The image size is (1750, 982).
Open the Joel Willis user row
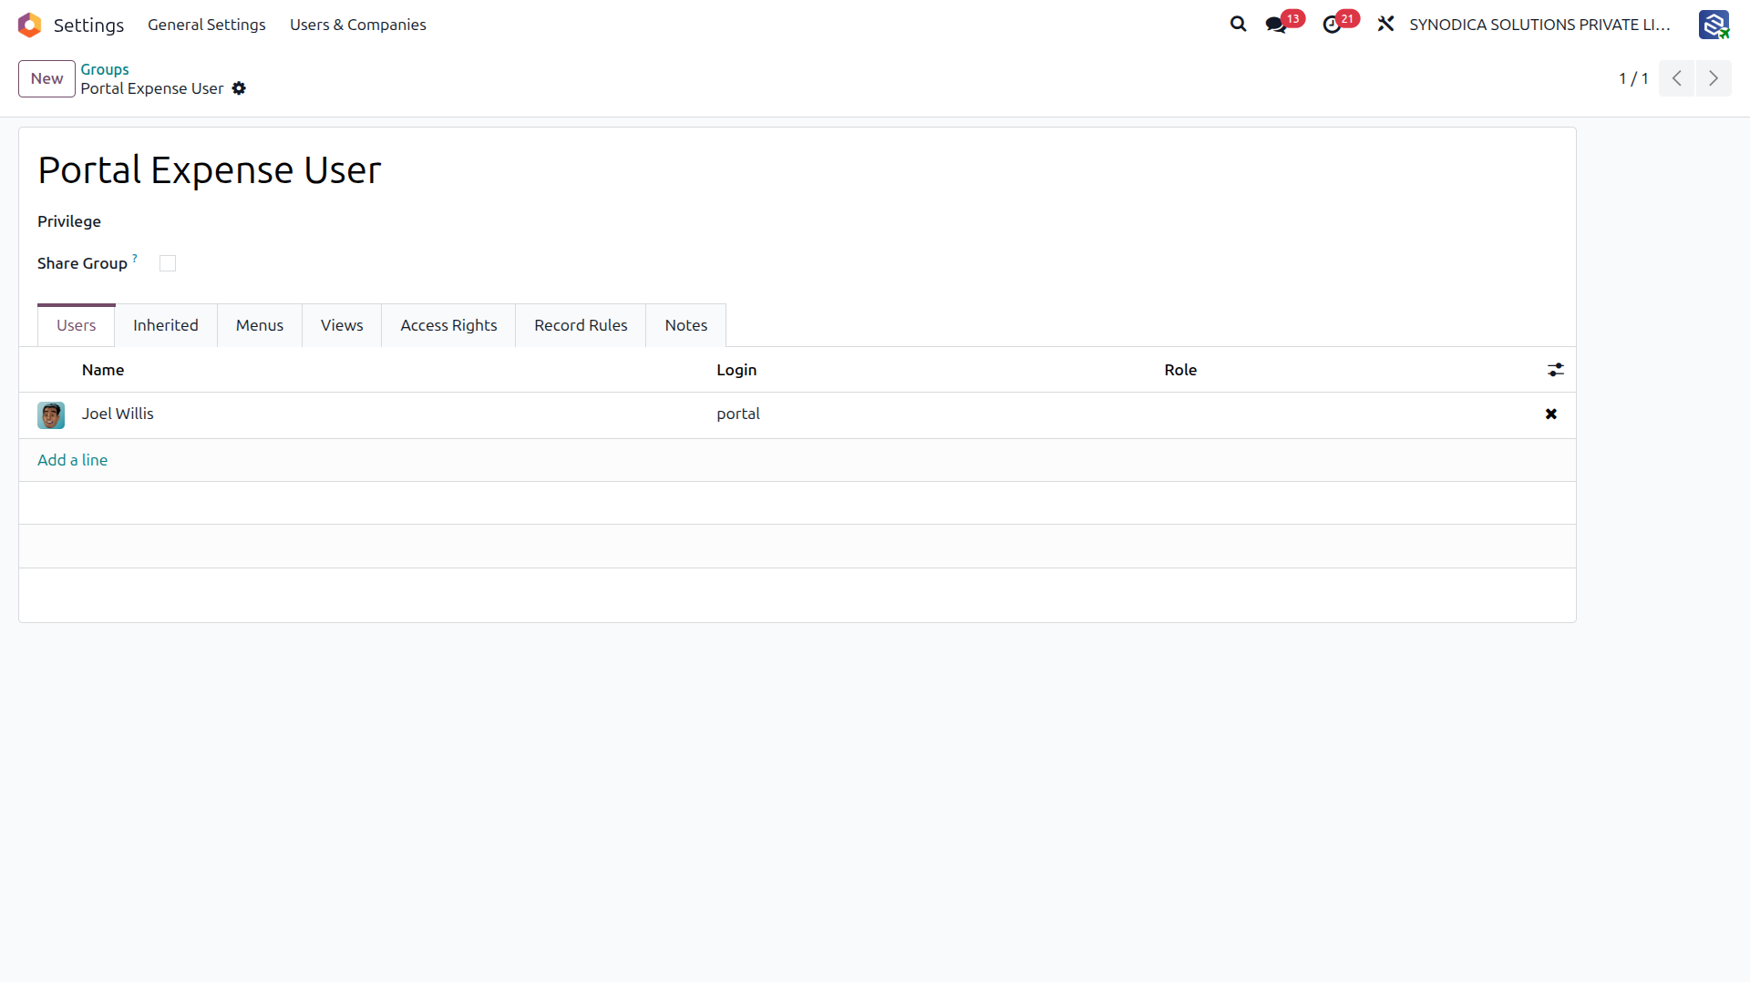pyautogui.click(x=797, y=414)
